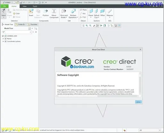164x133 pixels.
Task: Click the Measure tool icon
Action: 110,11
